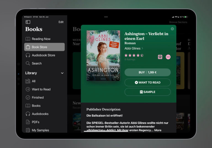Click the Finished checkmark icon
This screenshot has height=148, width=212.
pyautogui.click(x=28, y=97)
